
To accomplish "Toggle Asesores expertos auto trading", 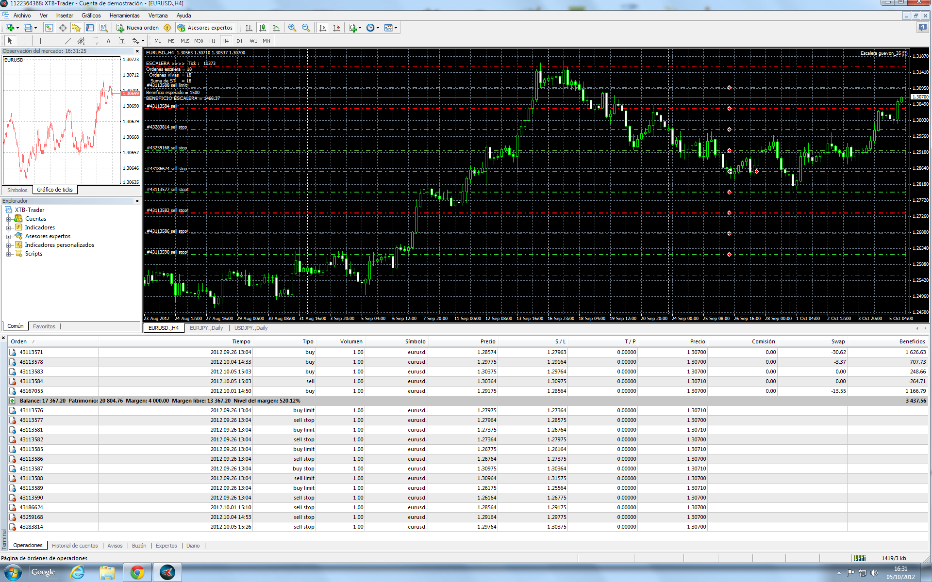I will (205, 28).
